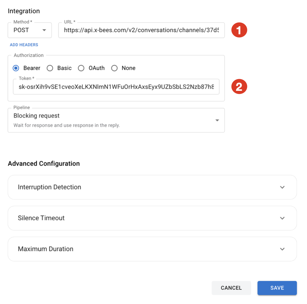Set authorization to None
Viewport: 307px width, 304px height.
(115, 68)
